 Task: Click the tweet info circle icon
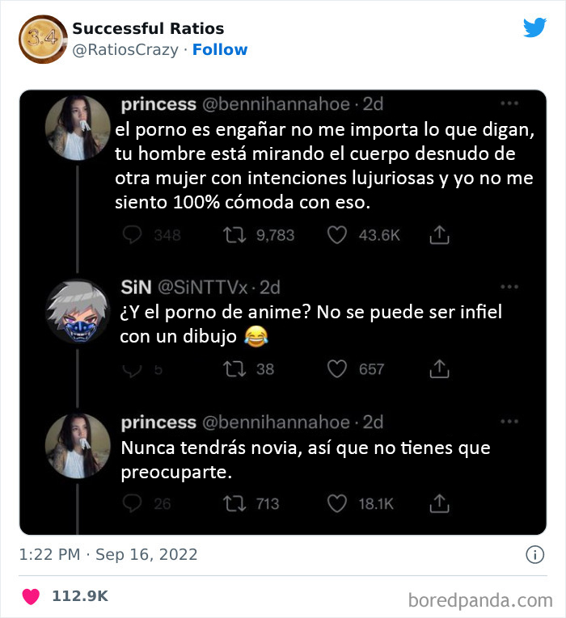click(534, 555)
